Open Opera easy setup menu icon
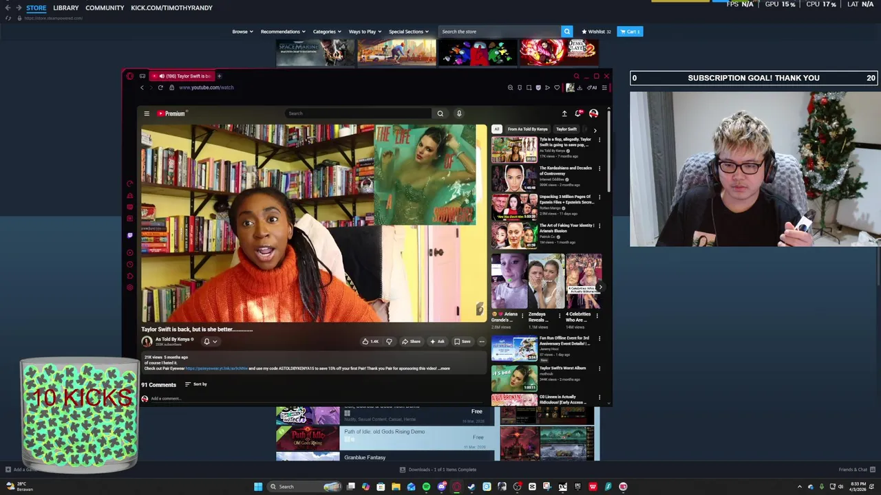This screenshot has height=495, width=881. tap(604, 87)
